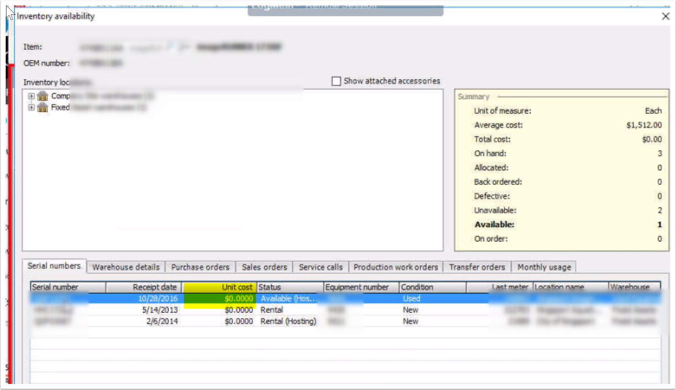The image size is (676, 390).
Task: Open the Production work orders tab
Action: 396,267
